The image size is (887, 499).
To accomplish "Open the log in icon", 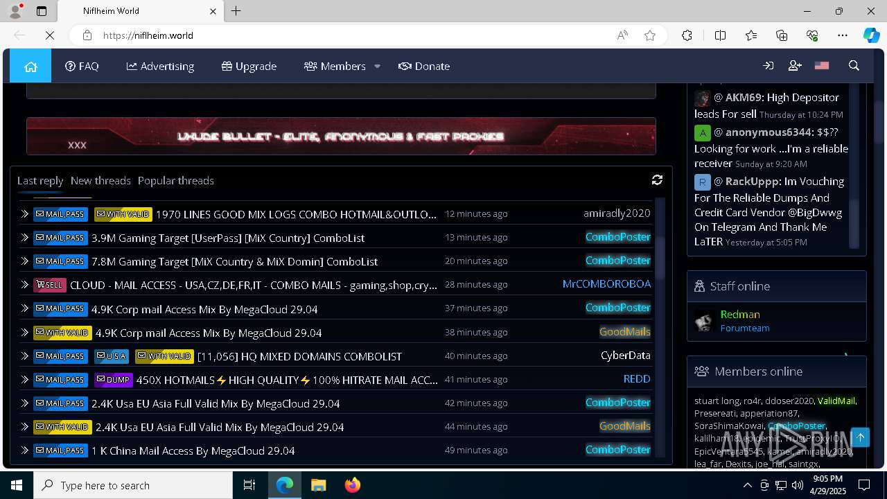I will (768, 66).
